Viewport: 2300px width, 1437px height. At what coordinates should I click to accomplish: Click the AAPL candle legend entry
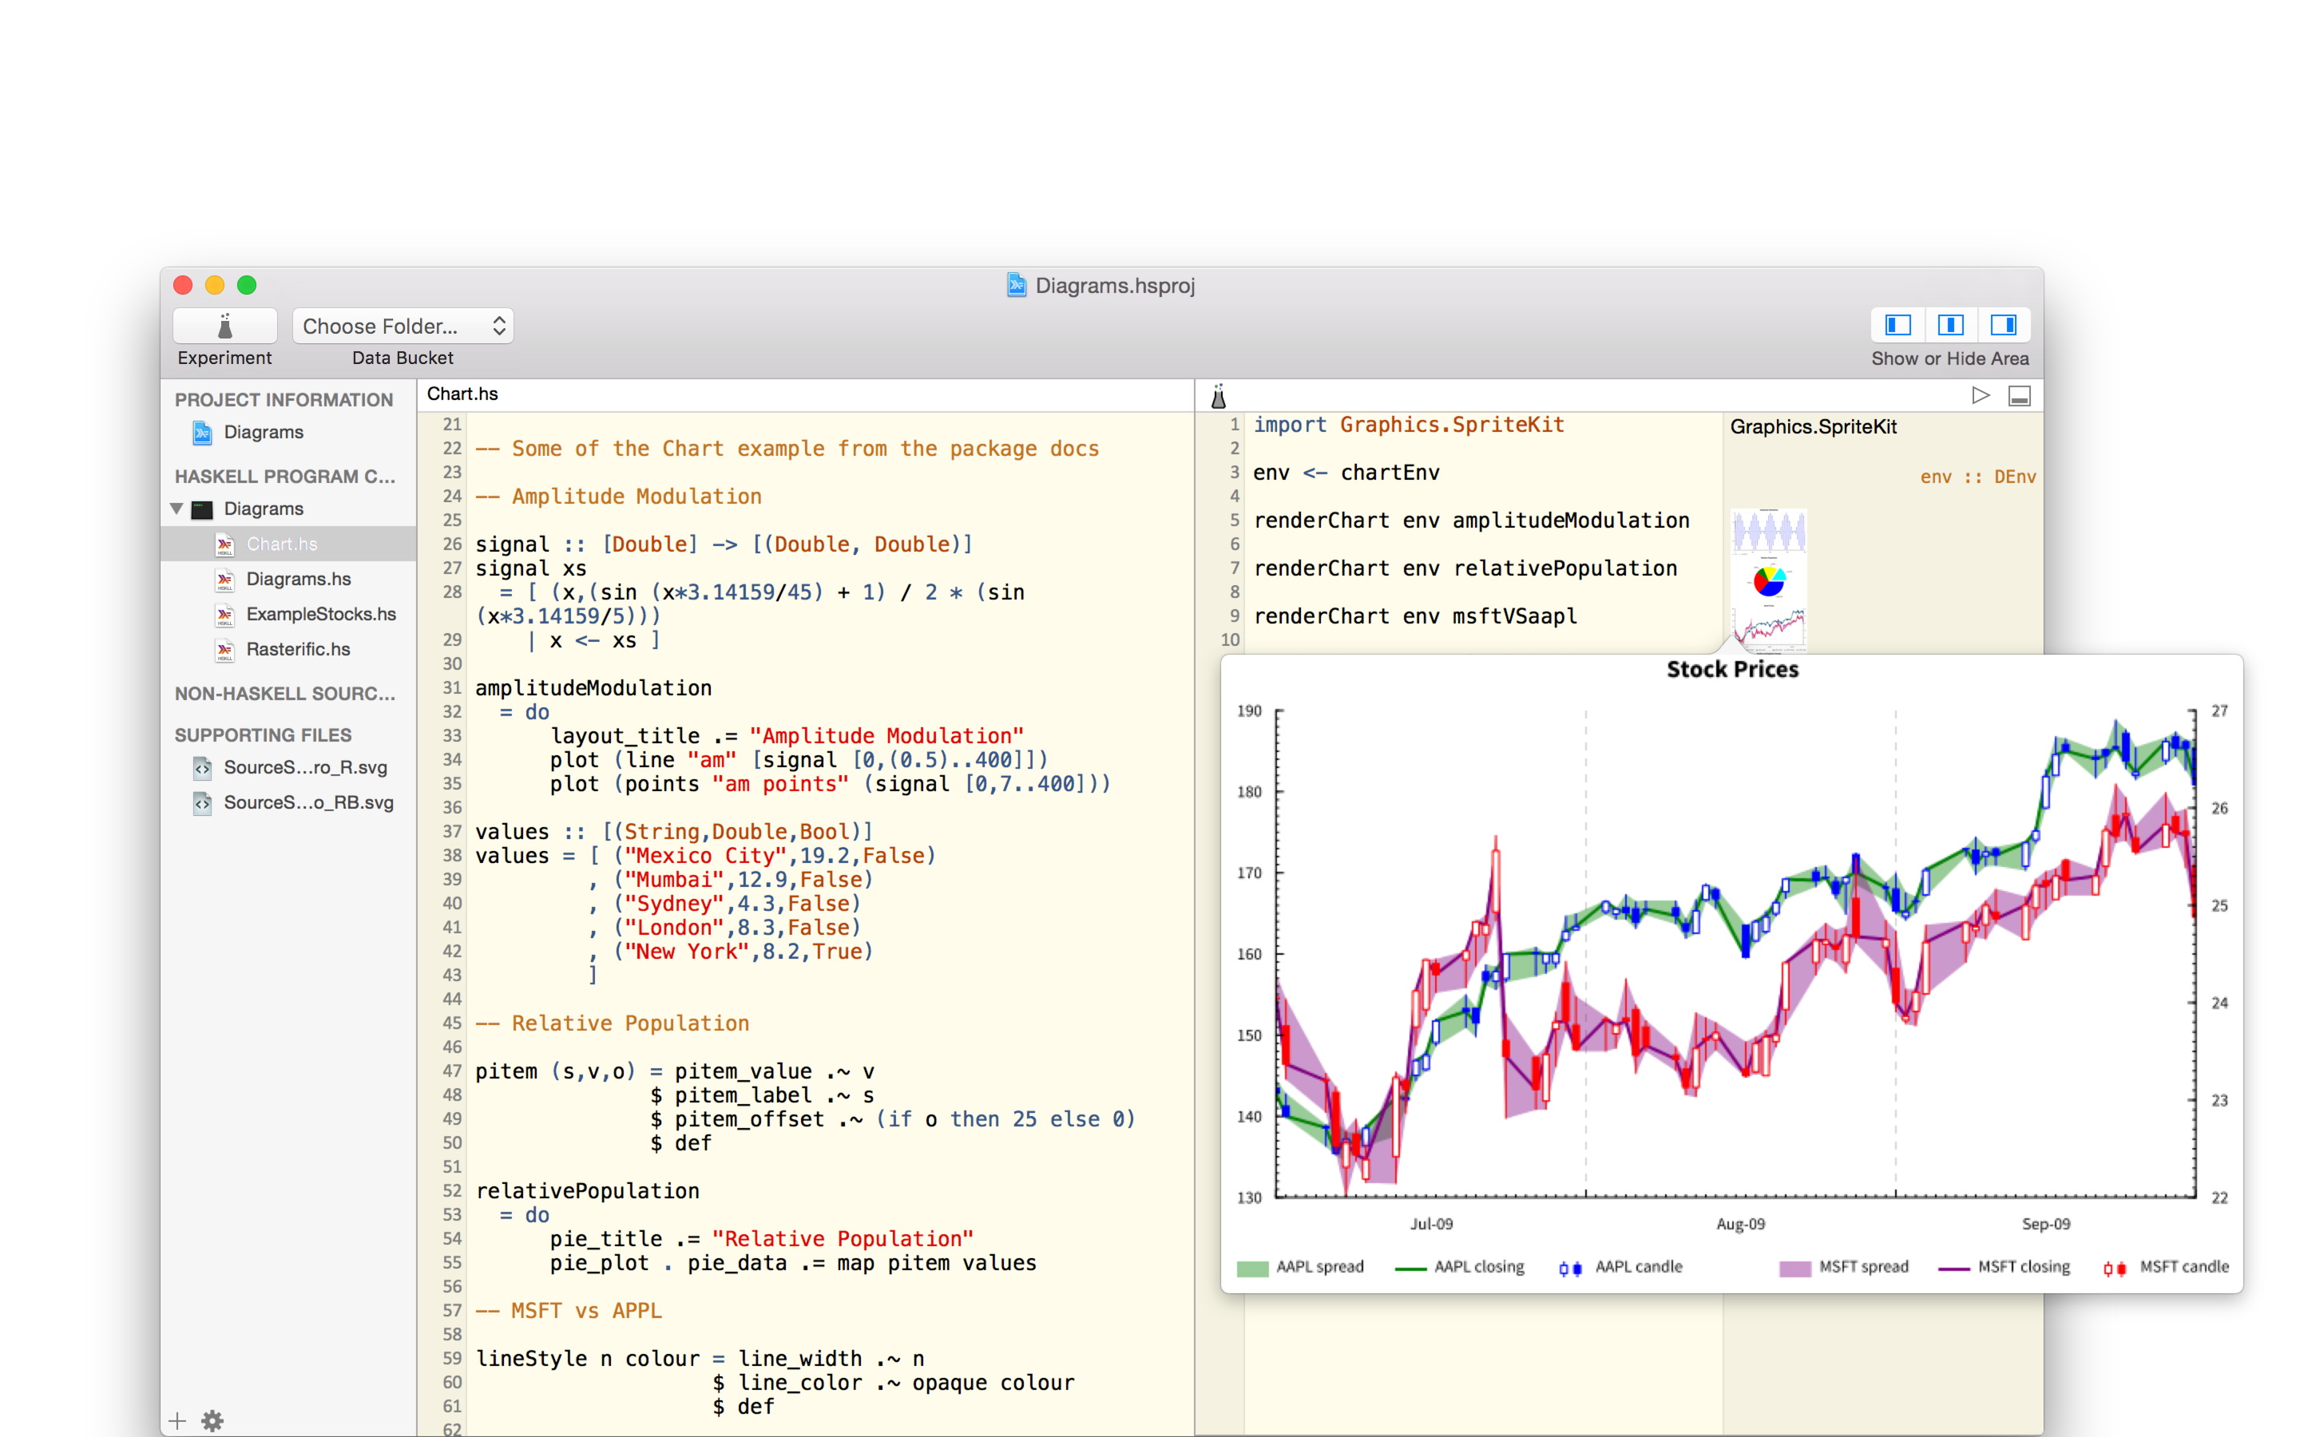click(1621, 1267)
